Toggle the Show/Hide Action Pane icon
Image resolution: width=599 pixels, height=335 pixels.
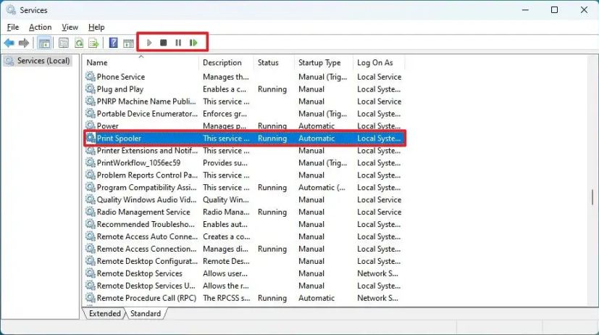tap(128, 43)
